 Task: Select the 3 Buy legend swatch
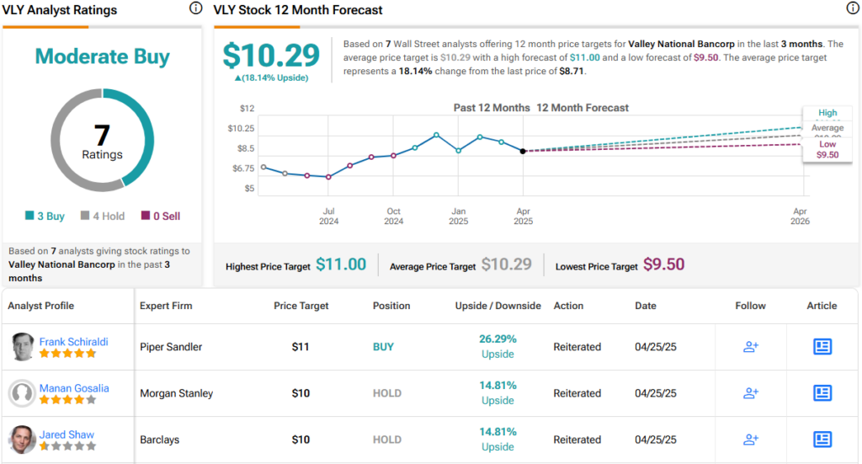pos(29,215)
